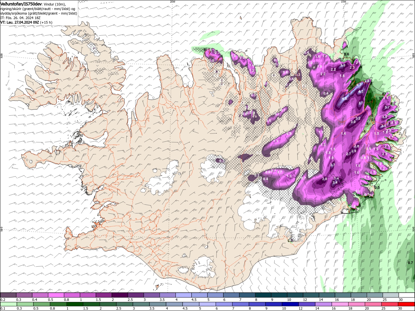The image size is (415, 311).
Task: Click the 6.7 precipitation value on map
Action: pyautogui.click(x=359, y=85)
